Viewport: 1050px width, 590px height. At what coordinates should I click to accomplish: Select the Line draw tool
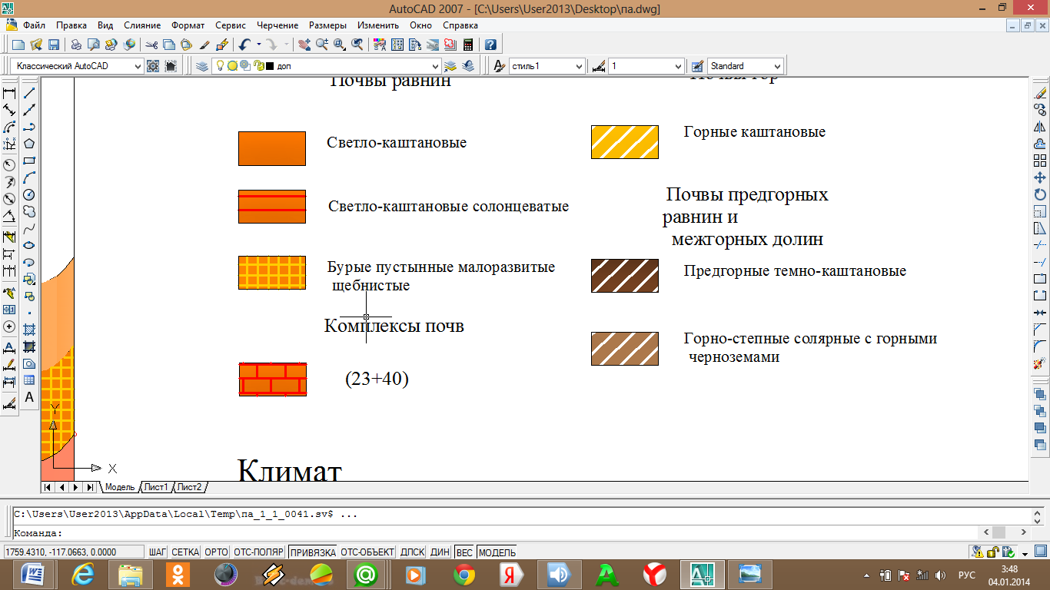coord(29,93)
